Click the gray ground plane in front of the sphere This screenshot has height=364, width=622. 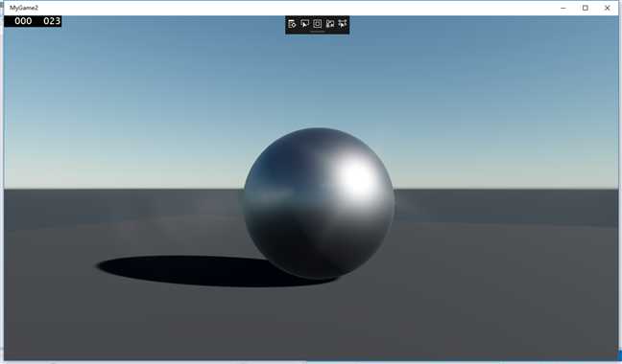click(x=318, y=321)
